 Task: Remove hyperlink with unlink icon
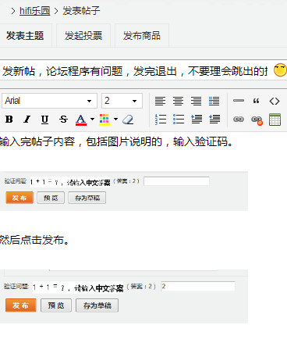[257, 120]
